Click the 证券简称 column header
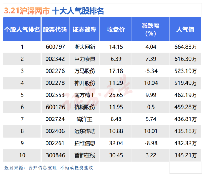 tap(85, 29)
